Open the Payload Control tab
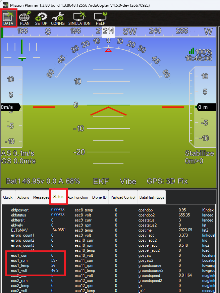Image resolution: width=220 pixels, height=293 pixels. click(123, 197)
